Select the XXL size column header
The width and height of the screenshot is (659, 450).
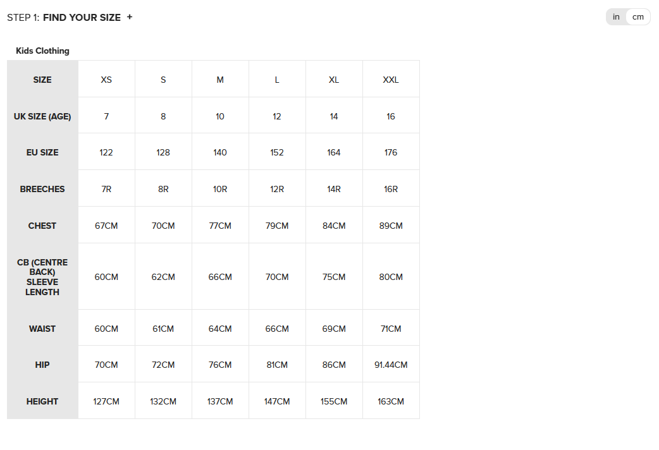pyautogui.click(x=391, y=80)
